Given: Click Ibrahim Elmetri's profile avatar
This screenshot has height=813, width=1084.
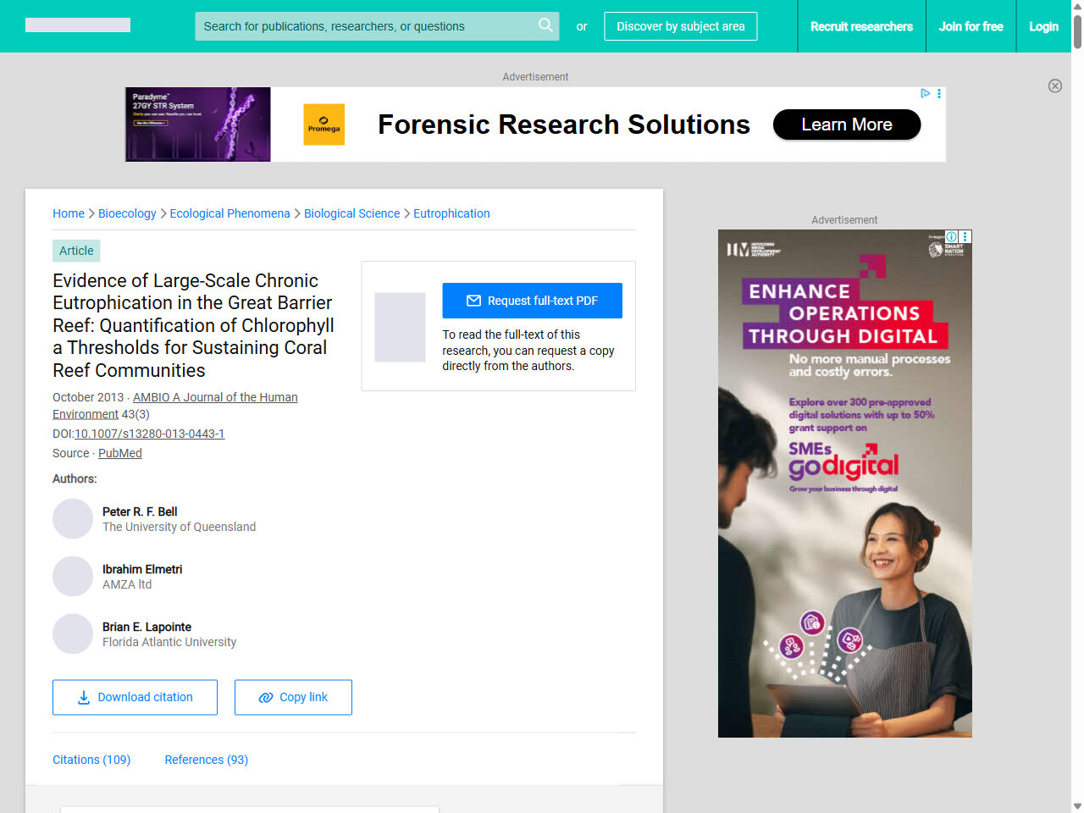Looking at the screenshot, I should 73,577.
